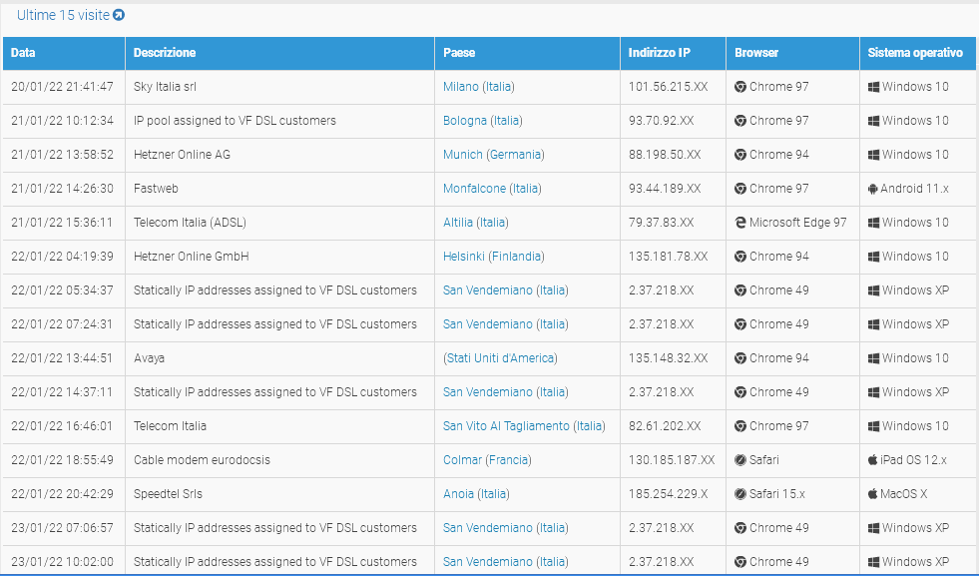This screenshot has width=979, height=576.
Task: Click the Chrome icon in the Avaya row
Action: pos(740,358)
